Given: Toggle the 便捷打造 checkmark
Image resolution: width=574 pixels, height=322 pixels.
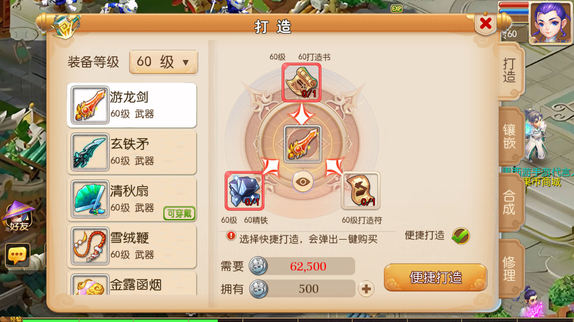Looking at the screenshot, I should 461,236.
